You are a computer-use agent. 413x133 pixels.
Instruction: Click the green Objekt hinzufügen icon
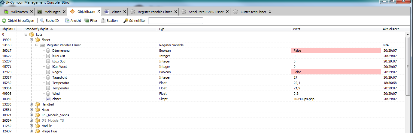[4, 21]
